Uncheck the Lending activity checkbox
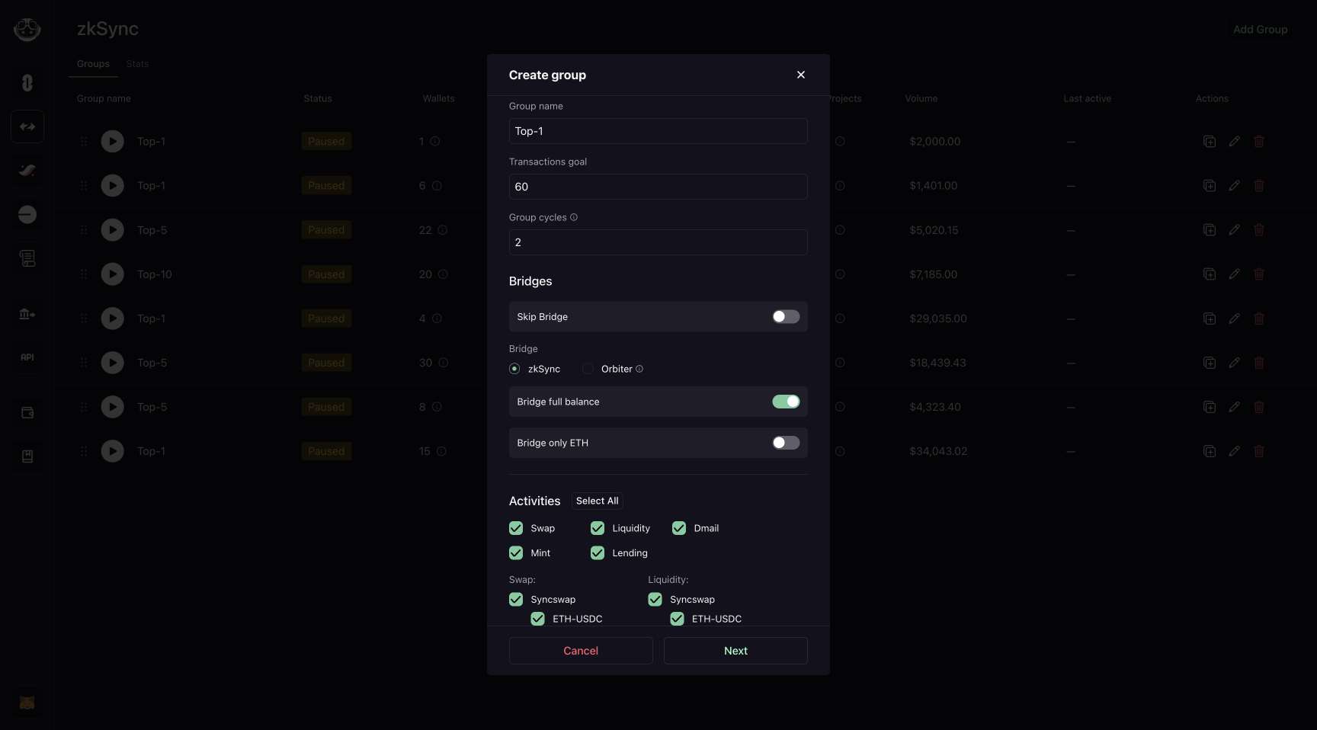Screen dimensions: 1317x730 598,553
